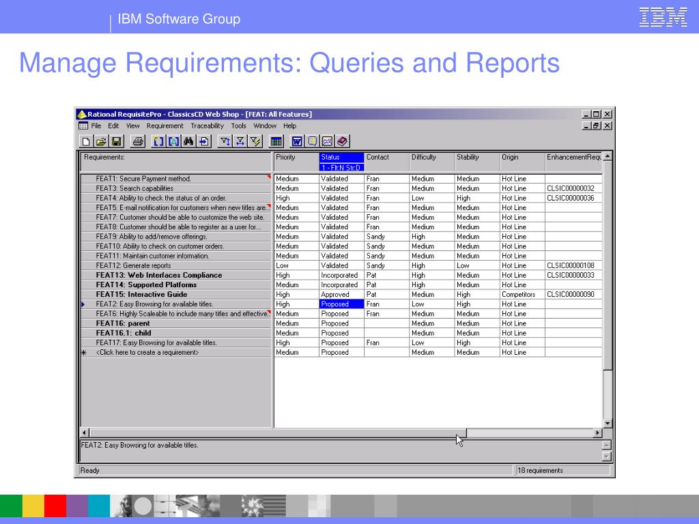This screenshot has width=699, height=524.
Task: Click the Low priority cell of FEAT12
Action: tap(296, 265)
